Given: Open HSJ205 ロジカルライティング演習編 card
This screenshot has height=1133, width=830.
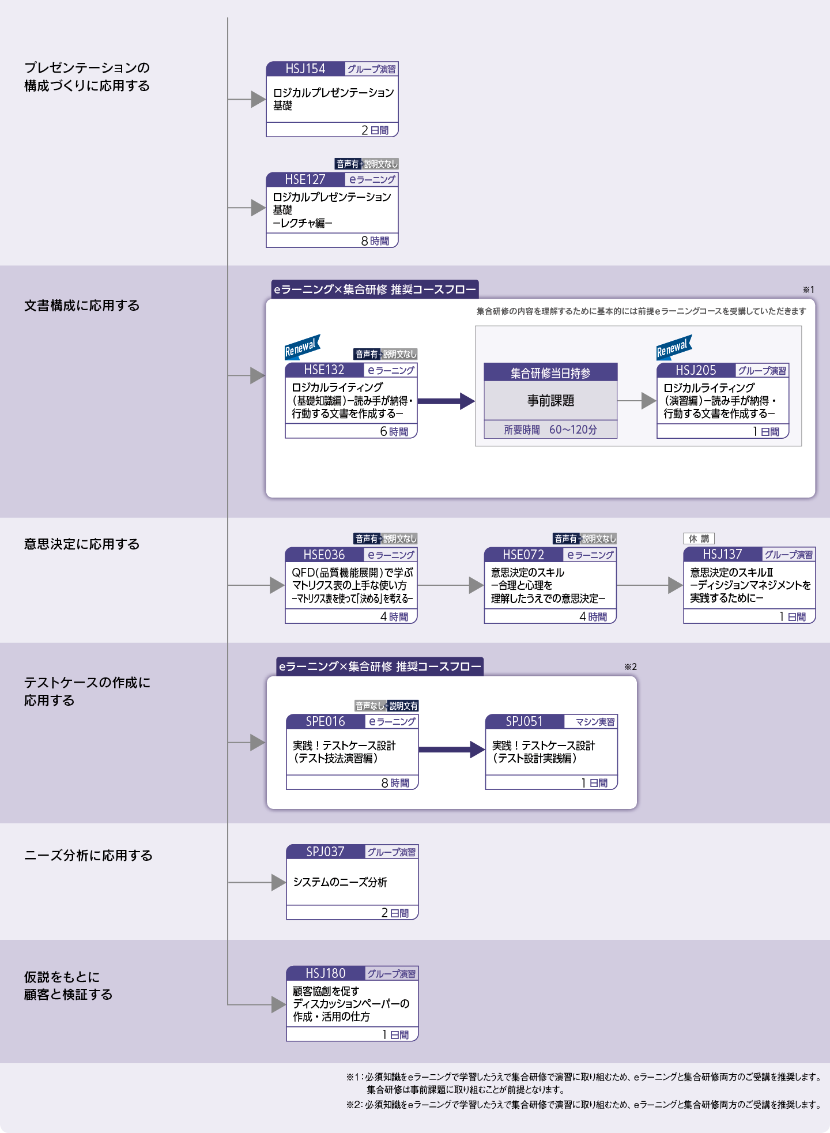Looking at the screenshot, I should click(723, 401).
